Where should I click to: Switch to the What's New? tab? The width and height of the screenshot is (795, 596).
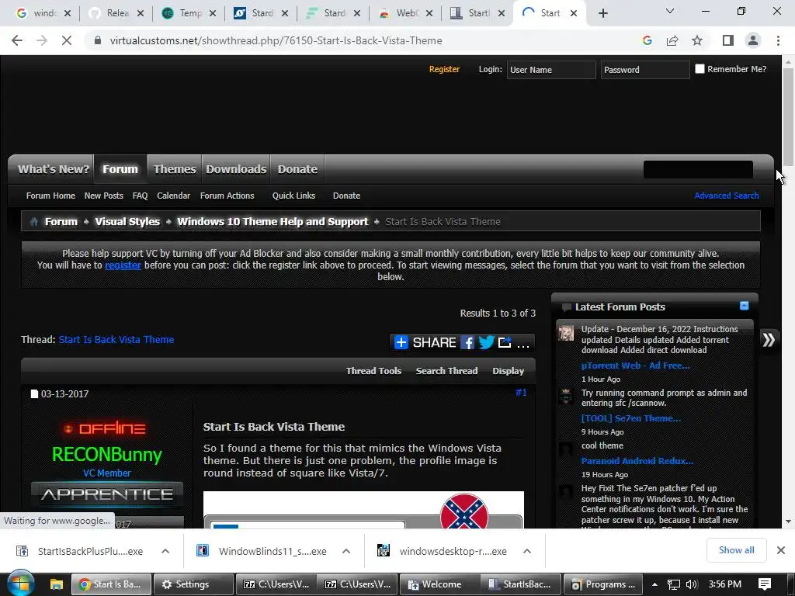click(54, 169)
